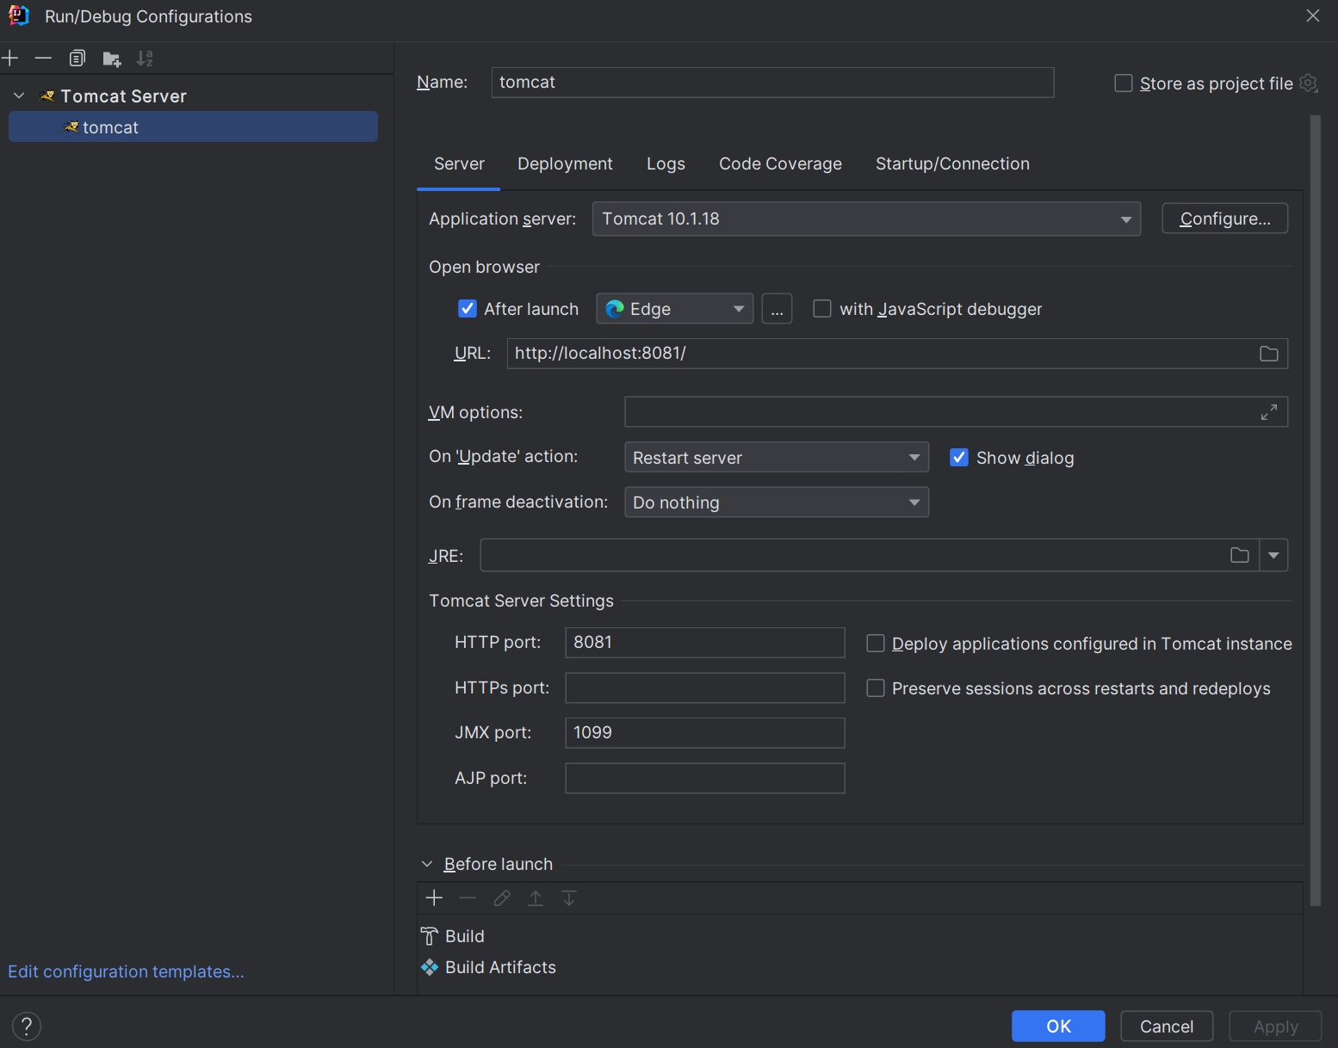Edit the Before launch task
Viewport: 1338px width, 1048px height.
coord(502,898)
